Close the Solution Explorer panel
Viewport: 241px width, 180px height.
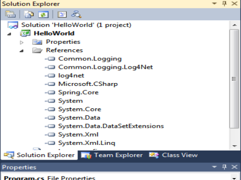pyautogui.click(x=235, y=4)
